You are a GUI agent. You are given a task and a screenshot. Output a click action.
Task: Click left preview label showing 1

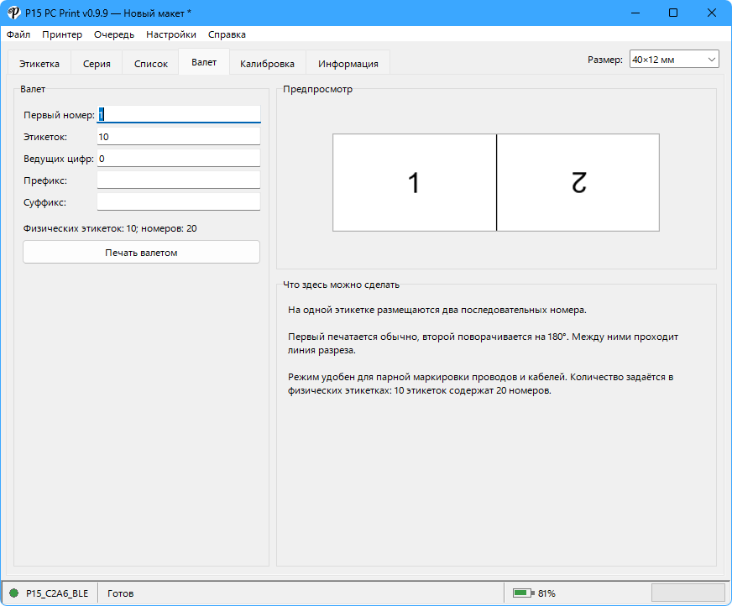[x=414, y=182]
